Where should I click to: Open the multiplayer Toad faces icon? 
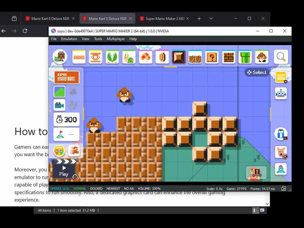click(59, 151)
